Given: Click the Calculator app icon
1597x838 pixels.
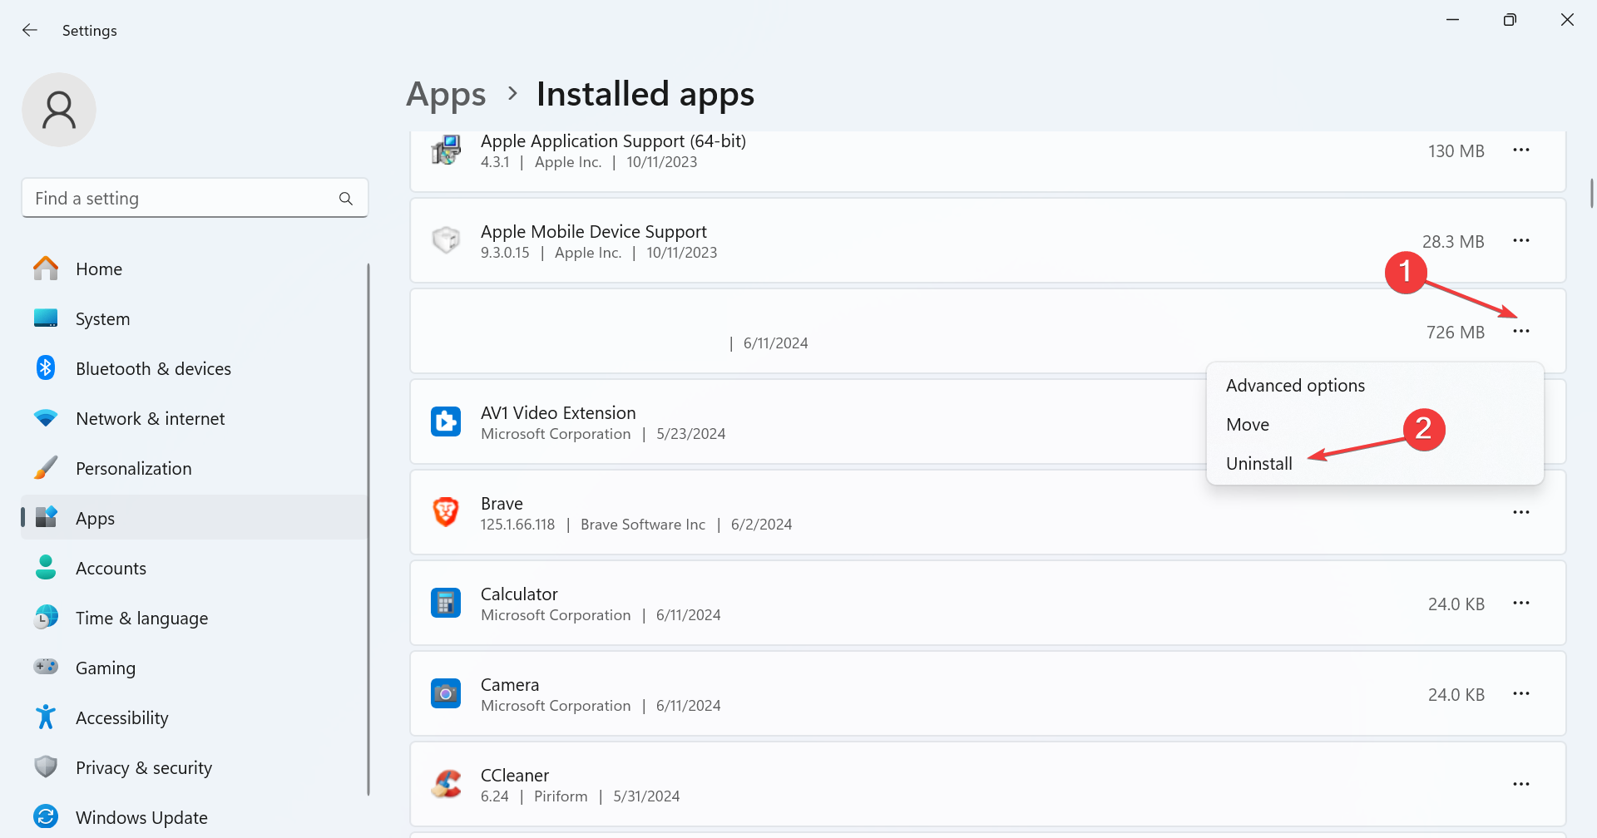Looking at the screenshot, I should (x=446, y=604).
